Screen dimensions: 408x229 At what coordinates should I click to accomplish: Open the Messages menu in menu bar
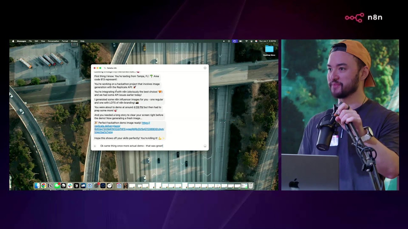point(21,41)
